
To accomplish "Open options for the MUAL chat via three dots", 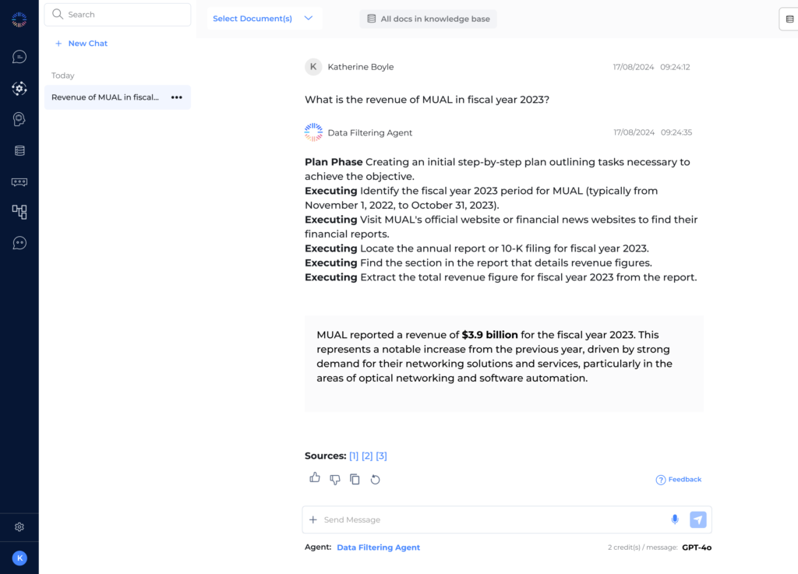I will coord(177,97).
